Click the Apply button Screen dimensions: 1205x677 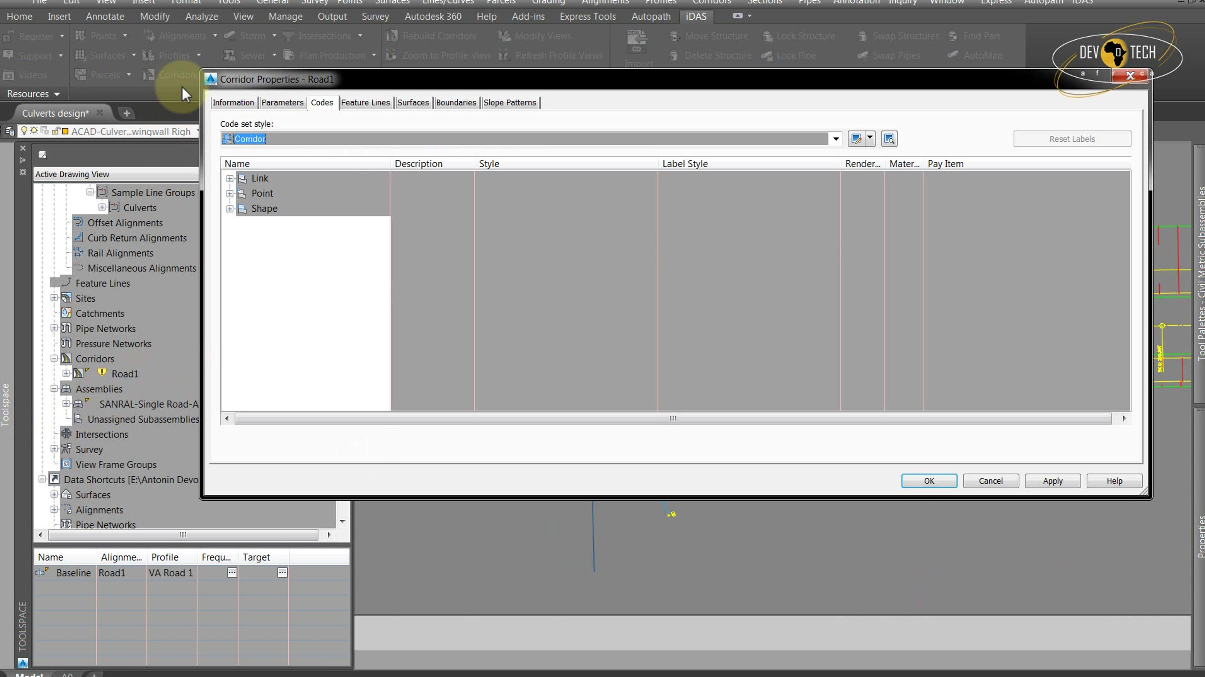(x=1052, y=481)
